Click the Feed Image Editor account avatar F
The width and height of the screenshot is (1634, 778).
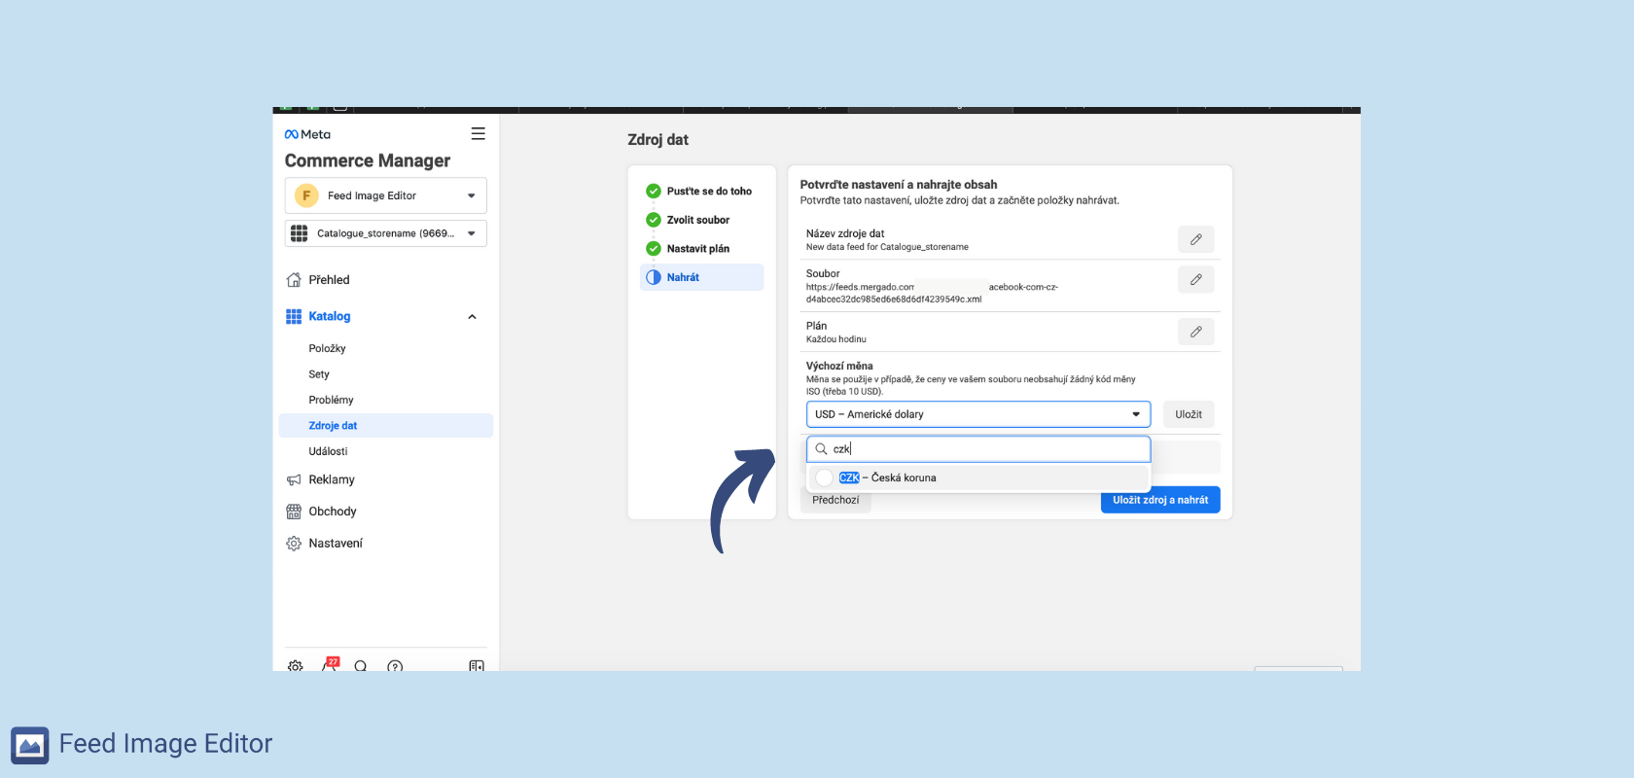click(306, 195)
